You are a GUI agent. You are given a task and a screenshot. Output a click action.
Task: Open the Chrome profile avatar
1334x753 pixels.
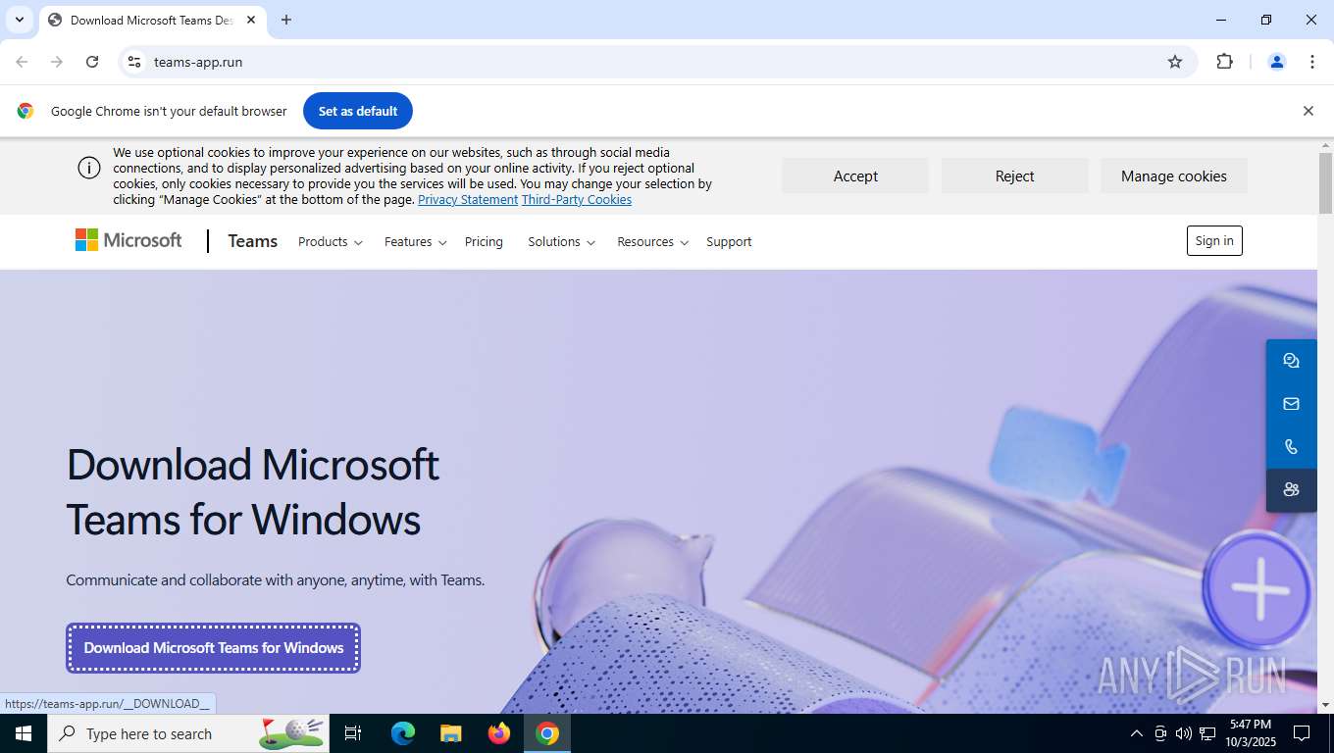coord(1277,62)
